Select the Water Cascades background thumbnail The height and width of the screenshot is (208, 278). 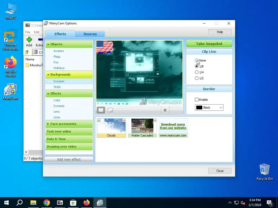[142, 128]
